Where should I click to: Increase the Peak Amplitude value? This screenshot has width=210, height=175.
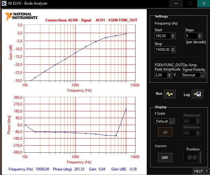pyautogui.click(x=169, y=74)
